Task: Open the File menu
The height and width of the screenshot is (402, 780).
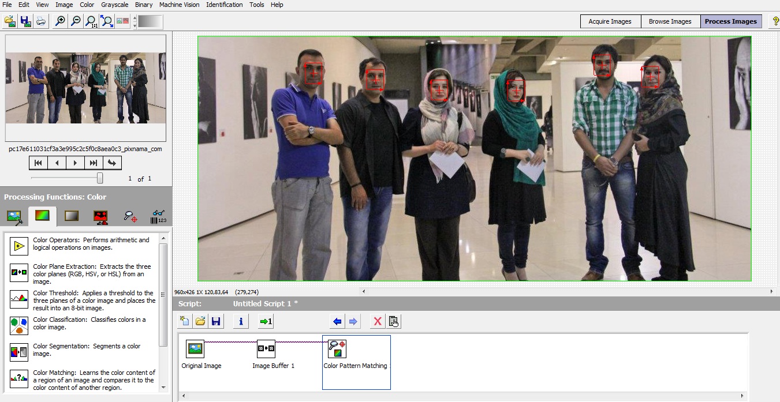Action: [7, 5]
